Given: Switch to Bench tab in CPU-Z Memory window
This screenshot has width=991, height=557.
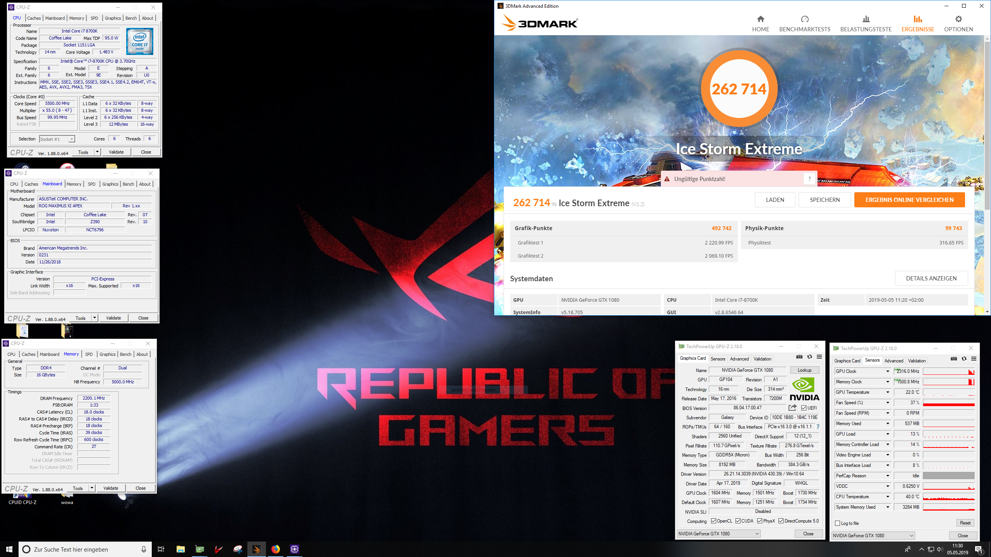Looking at the screenshot, I should click(125, 354).
